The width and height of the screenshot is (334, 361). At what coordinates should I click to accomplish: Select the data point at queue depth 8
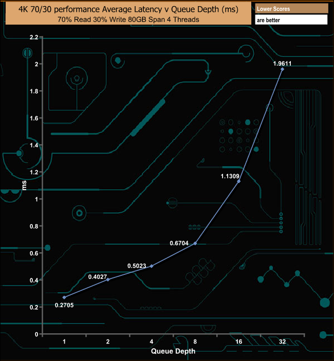(x=195, y=244)
